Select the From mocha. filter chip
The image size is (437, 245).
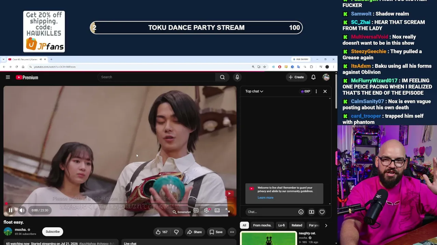click(x=262, y=225)
